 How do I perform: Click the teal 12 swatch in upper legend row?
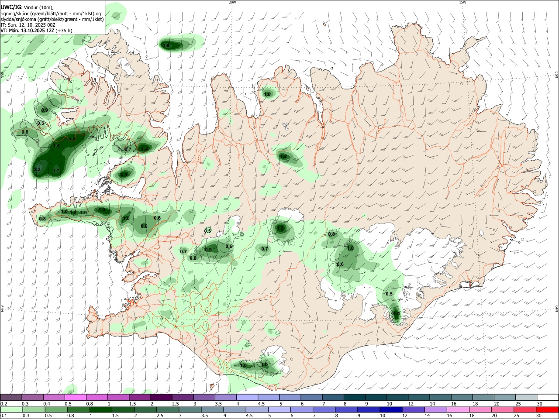pos(419,397)
